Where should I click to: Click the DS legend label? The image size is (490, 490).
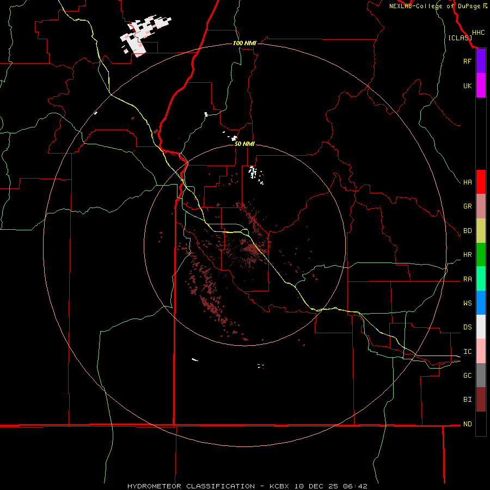click(x=467, y=327)
